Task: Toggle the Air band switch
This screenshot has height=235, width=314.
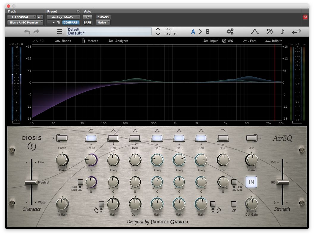Action: click(x=252, y=138)
